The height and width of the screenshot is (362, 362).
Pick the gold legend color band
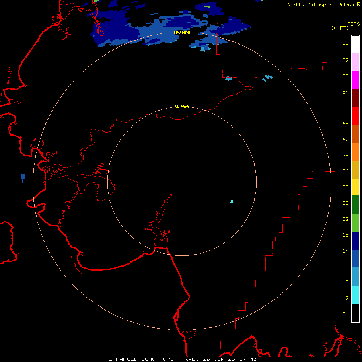(x=355, y=170)
